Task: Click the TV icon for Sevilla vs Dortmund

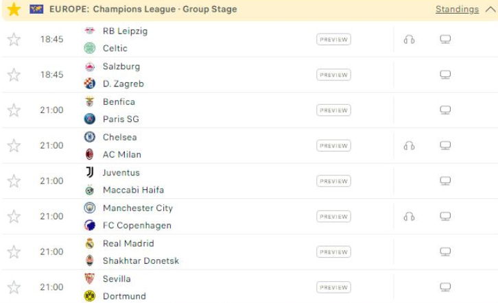Action: coord(445,287)
